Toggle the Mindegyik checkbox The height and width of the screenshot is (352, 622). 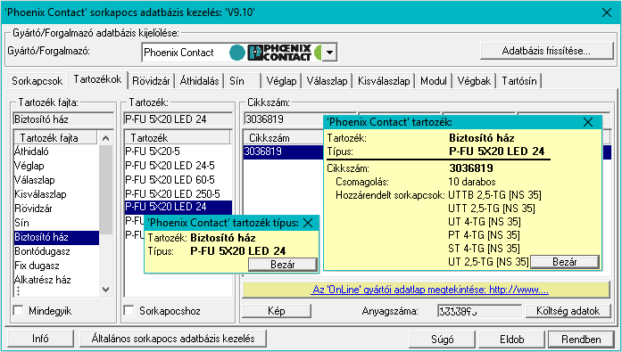point(18,310)
